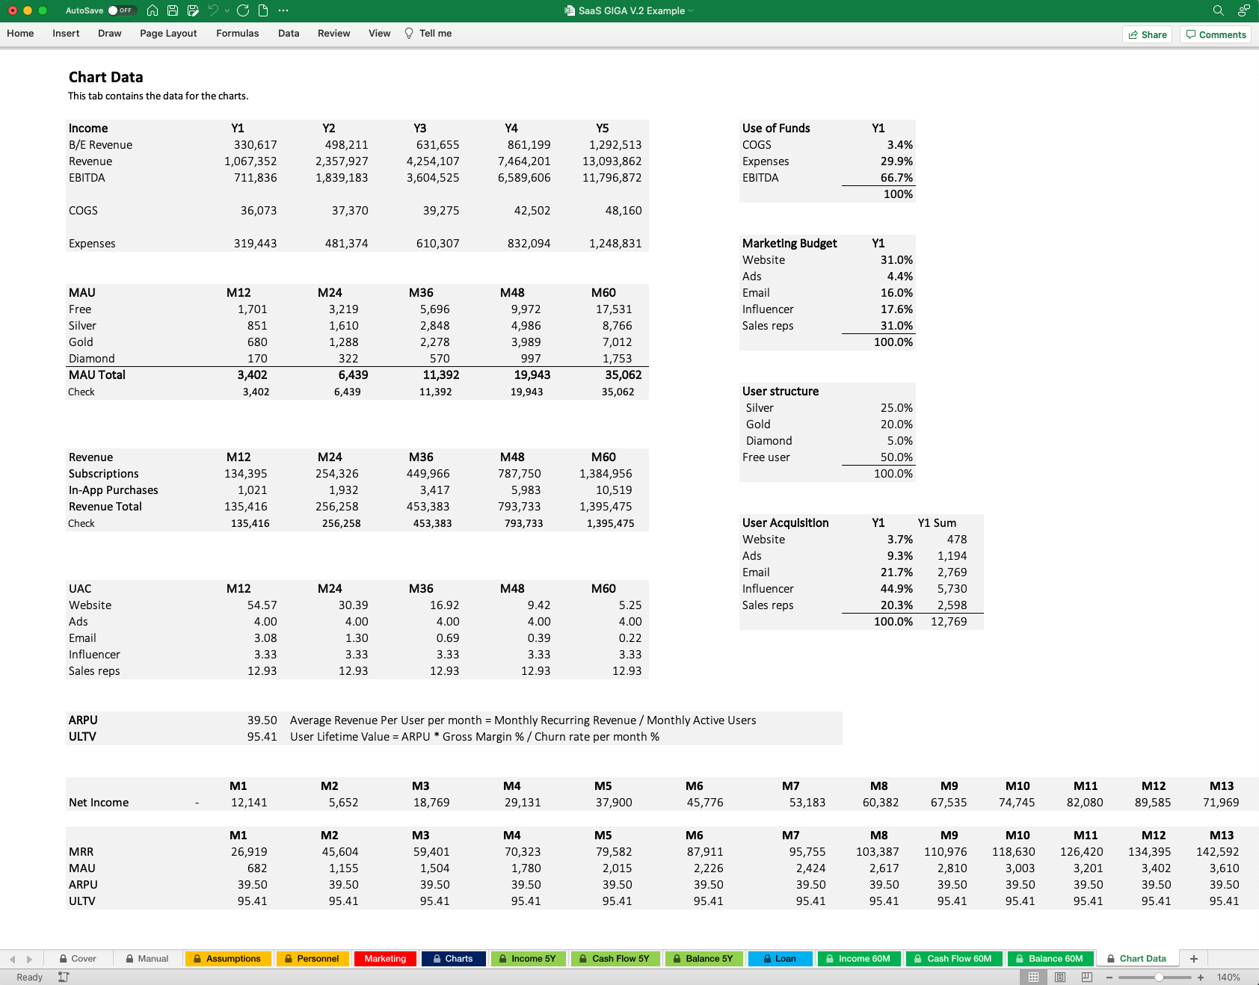Click the search magnifier icon
This screenshot has height=985, width=1259.
point(1218,10)
